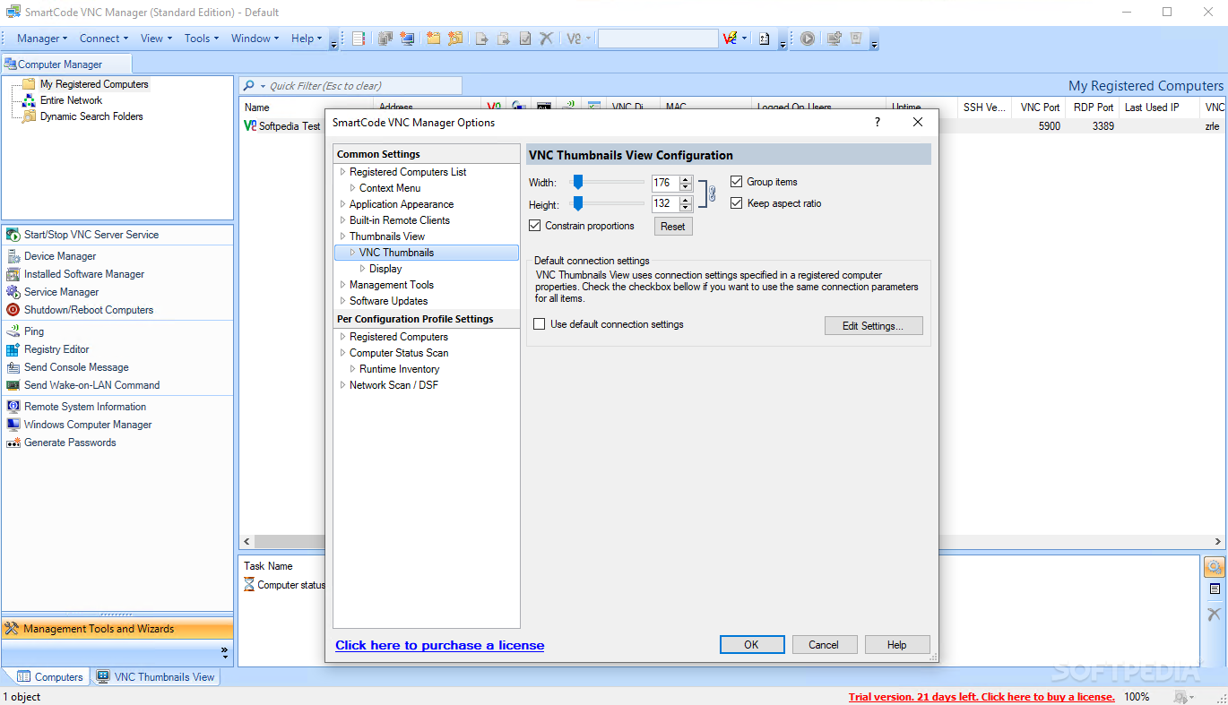Uncheck the Group items checkbox

pyautogui.click(x=737, y=182)
